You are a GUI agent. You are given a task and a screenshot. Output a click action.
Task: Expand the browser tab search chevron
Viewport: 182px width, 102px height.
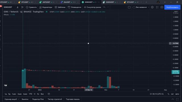[x=165, y=2]
